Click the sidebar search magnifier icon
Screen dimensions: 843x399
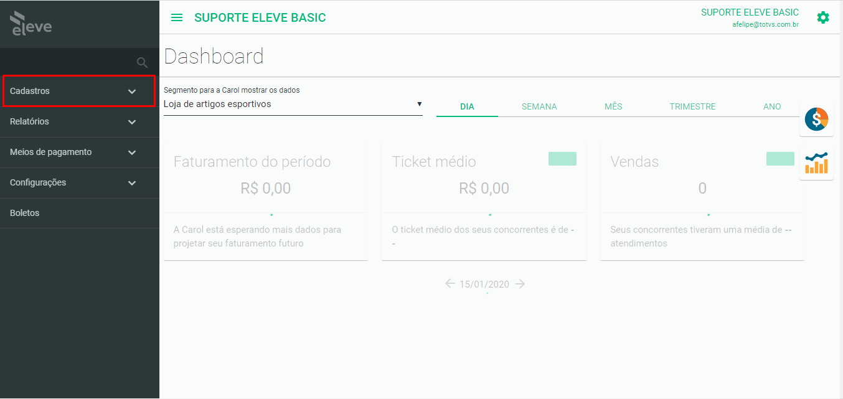[142, 62]
